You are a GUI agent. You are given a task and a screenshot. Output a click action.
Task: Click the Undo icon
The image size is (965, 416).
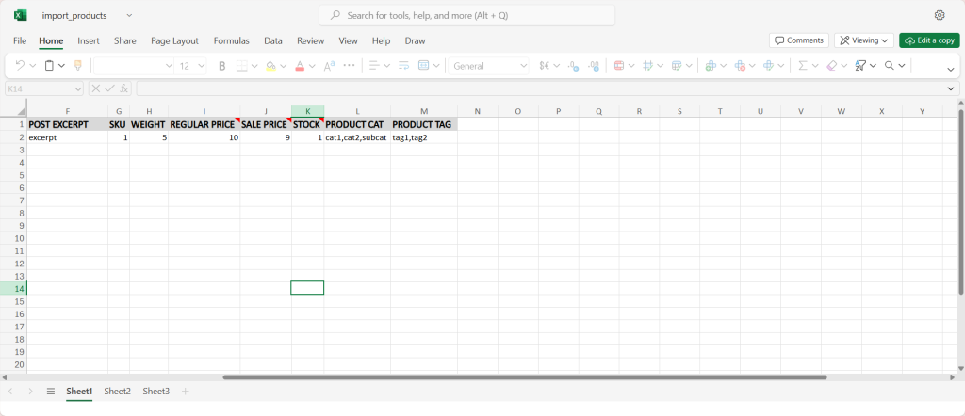(20, 65)
